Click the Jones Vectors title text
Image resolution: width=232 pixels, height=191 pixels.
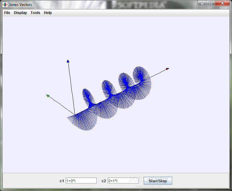click(x=20, y=5)
